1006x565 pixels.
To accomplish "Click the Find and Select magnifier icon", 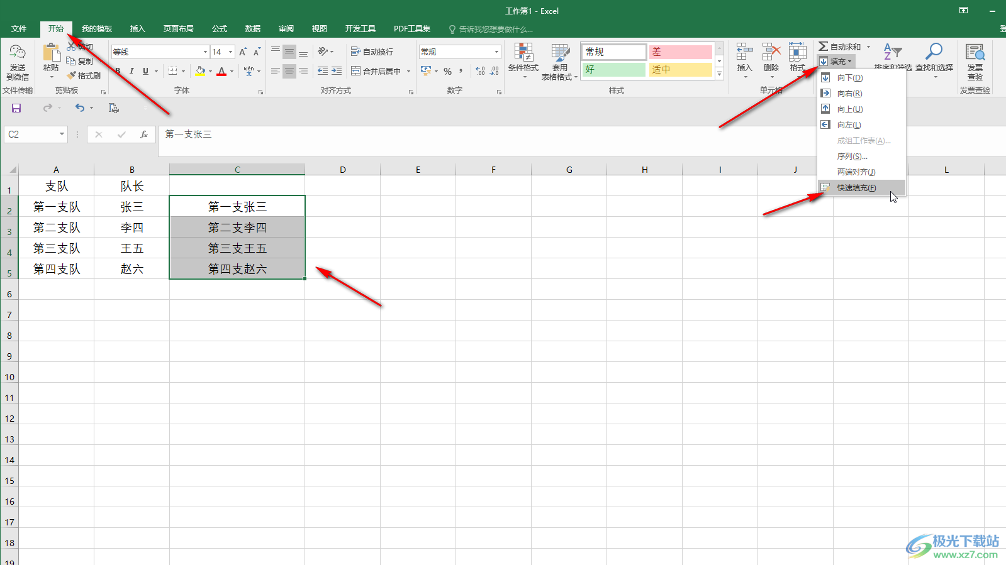I will 934,52.
